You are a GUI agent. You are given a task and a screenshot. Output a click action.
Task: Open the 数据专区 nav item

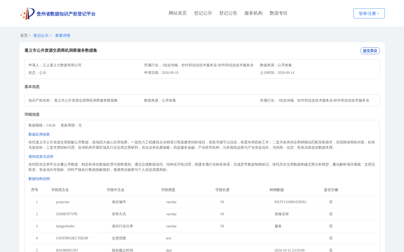[x=279, y=13]
